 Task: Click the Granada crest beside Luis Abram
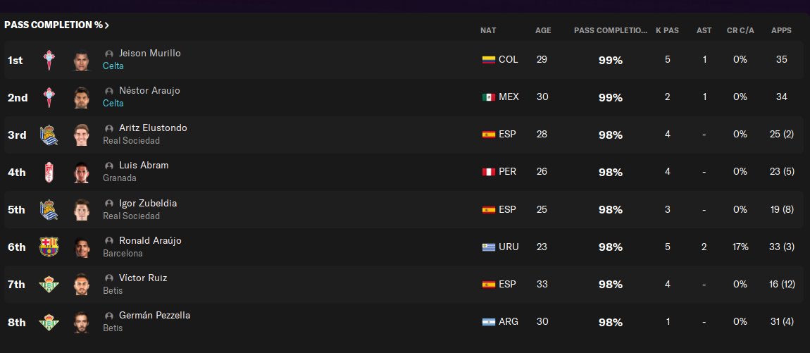pyautogui.click(x=49, y=173)
